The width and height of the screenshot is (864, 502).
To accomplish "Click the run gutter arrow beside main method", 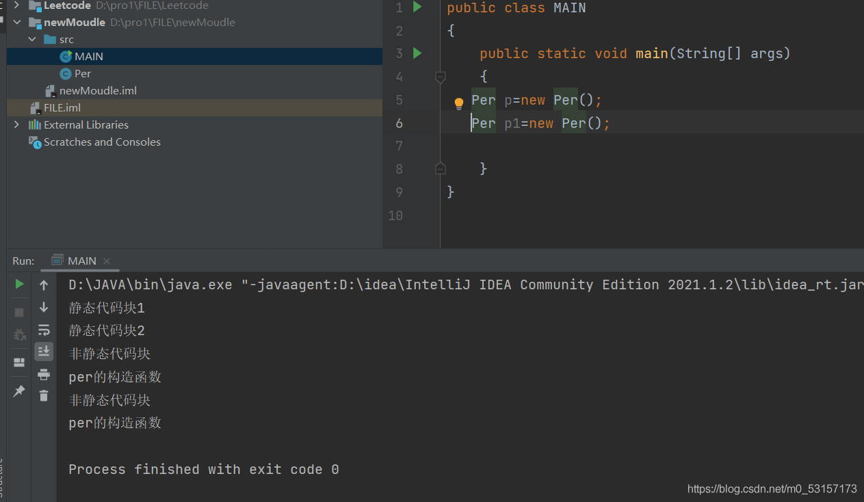I will [417, 53].
